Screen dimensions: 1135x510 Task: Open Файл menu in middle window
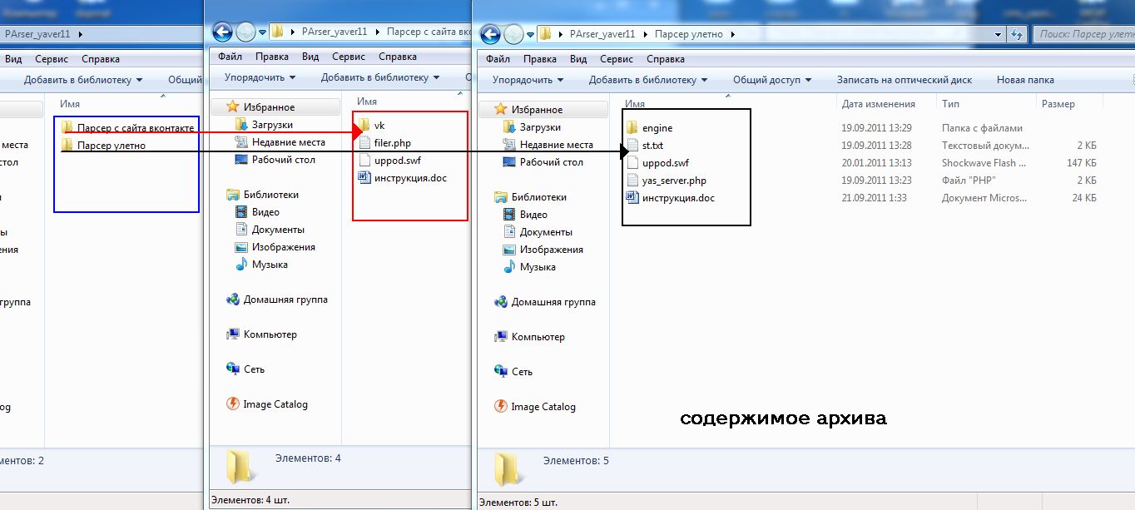point(230,57)
